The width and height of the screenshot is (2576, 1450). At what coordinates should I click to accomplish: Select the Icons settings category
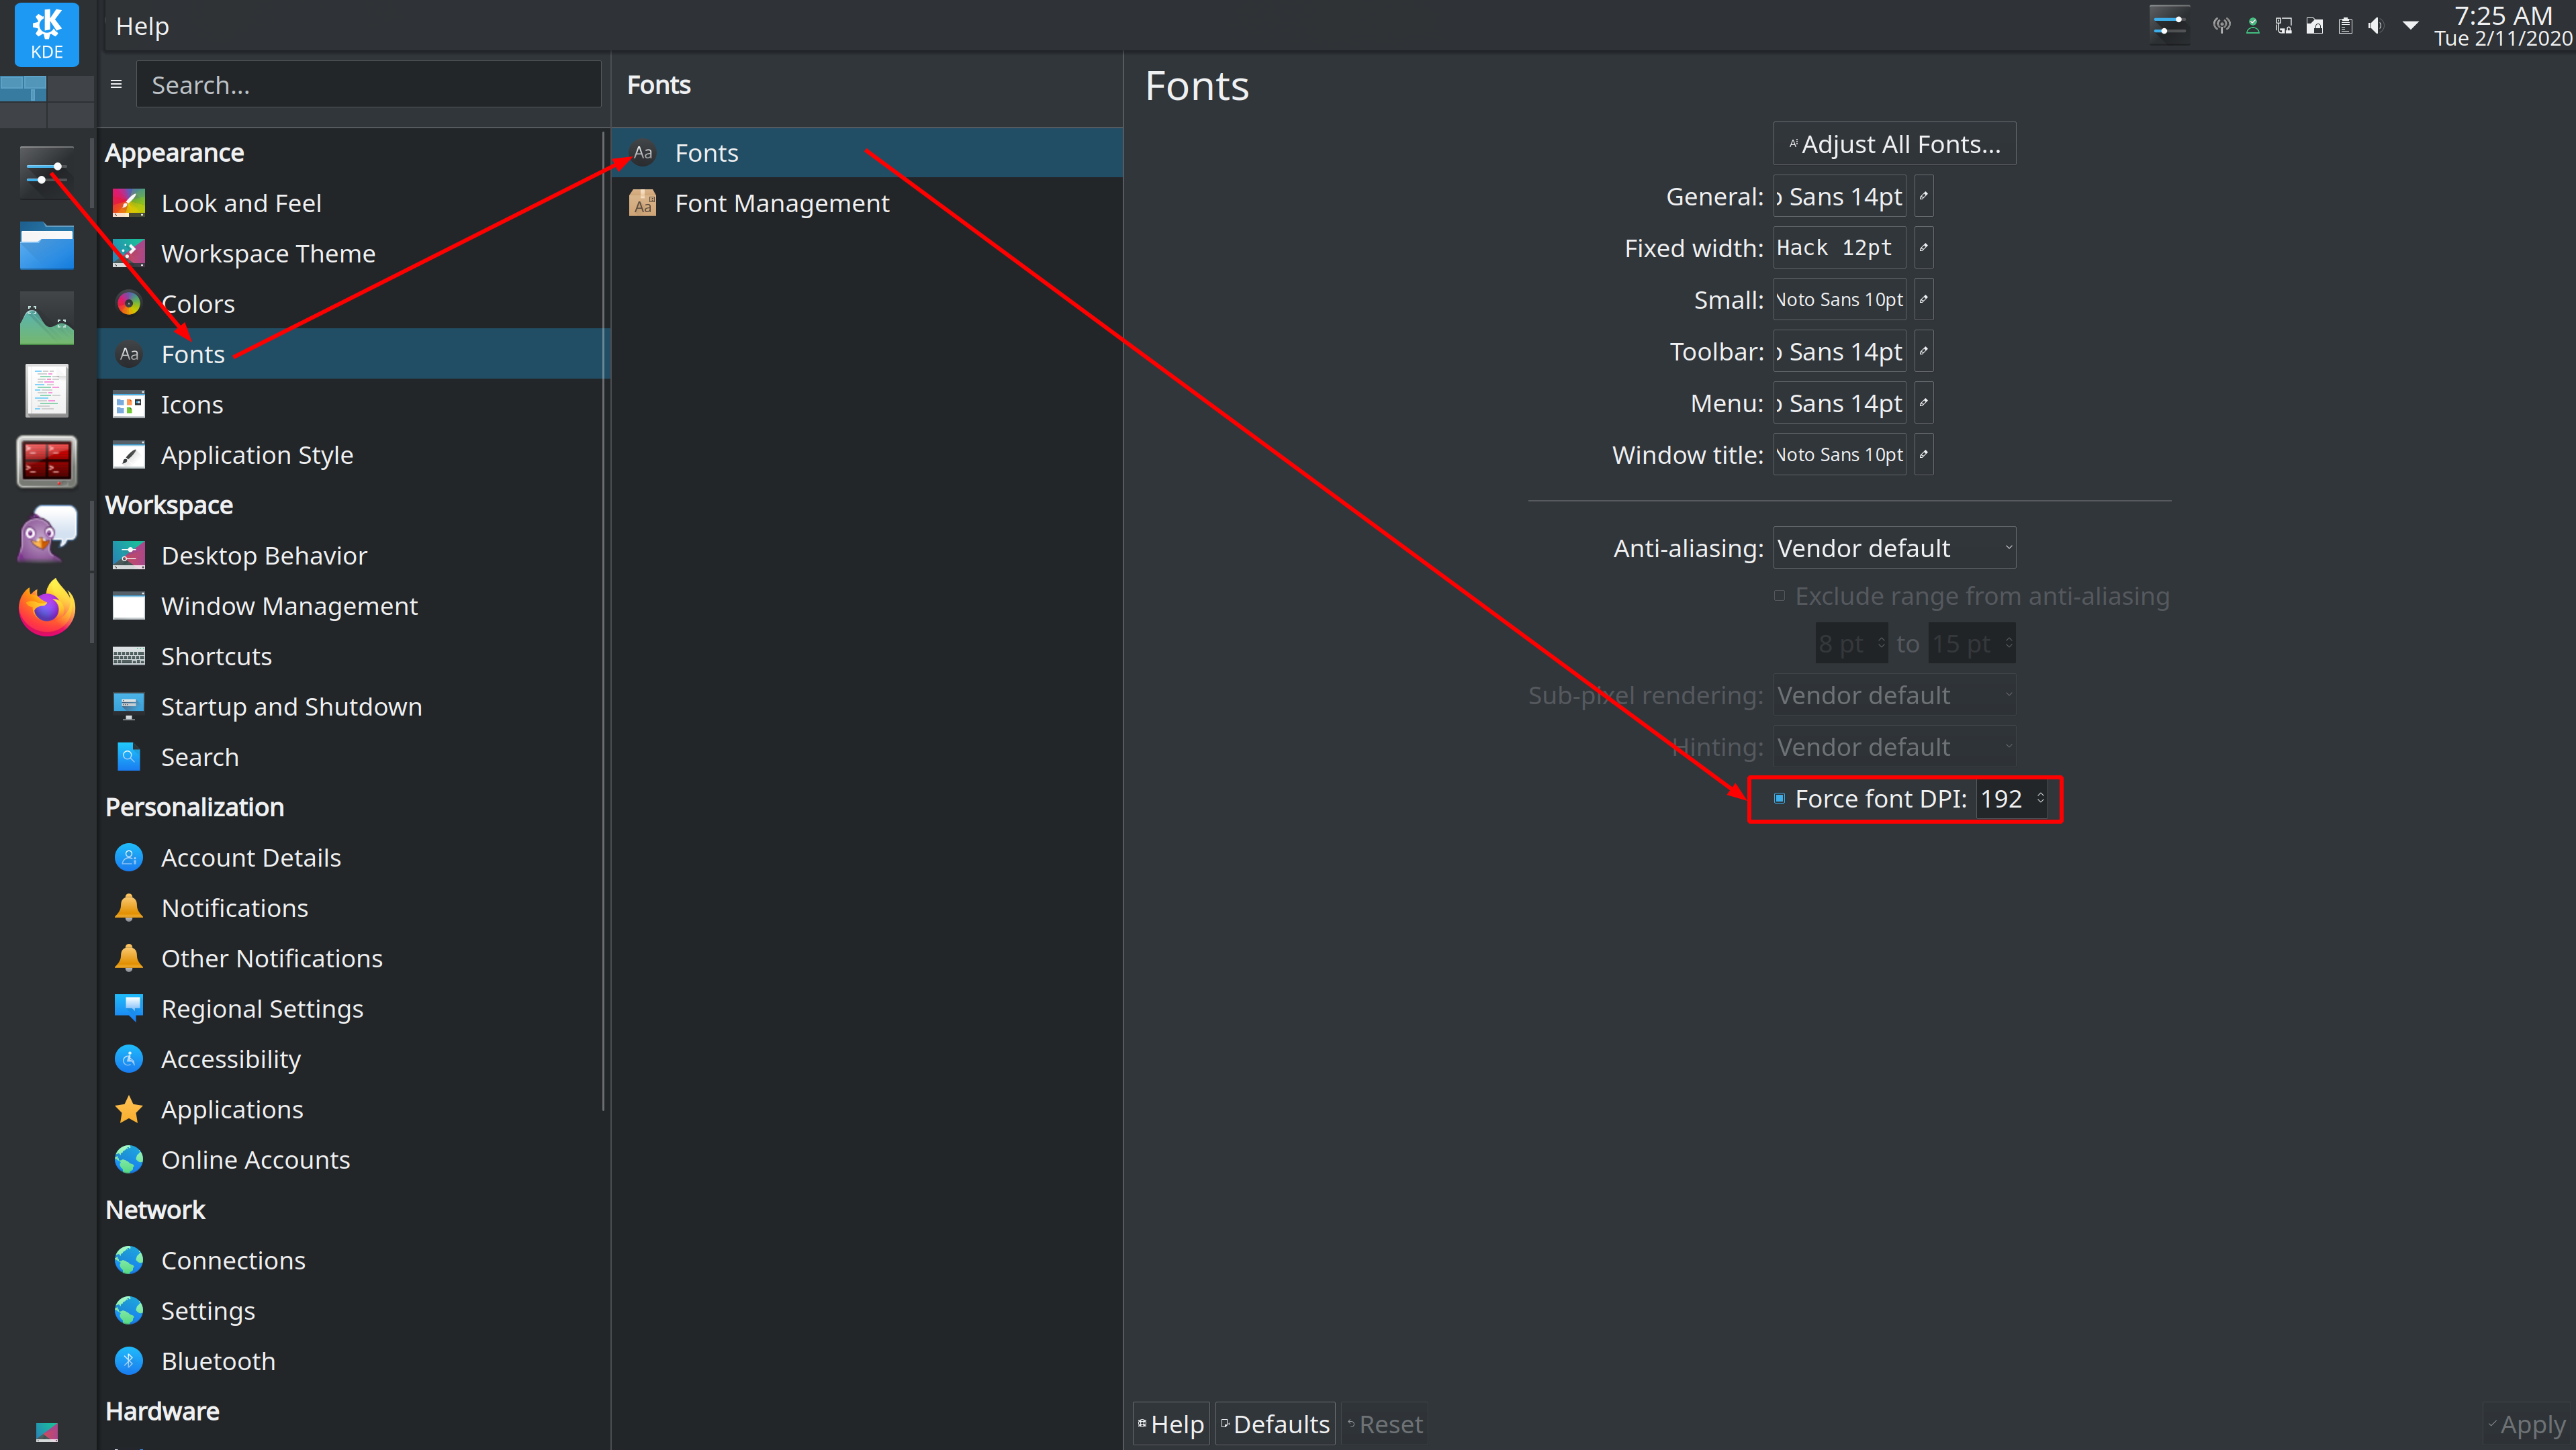(192, 403)
